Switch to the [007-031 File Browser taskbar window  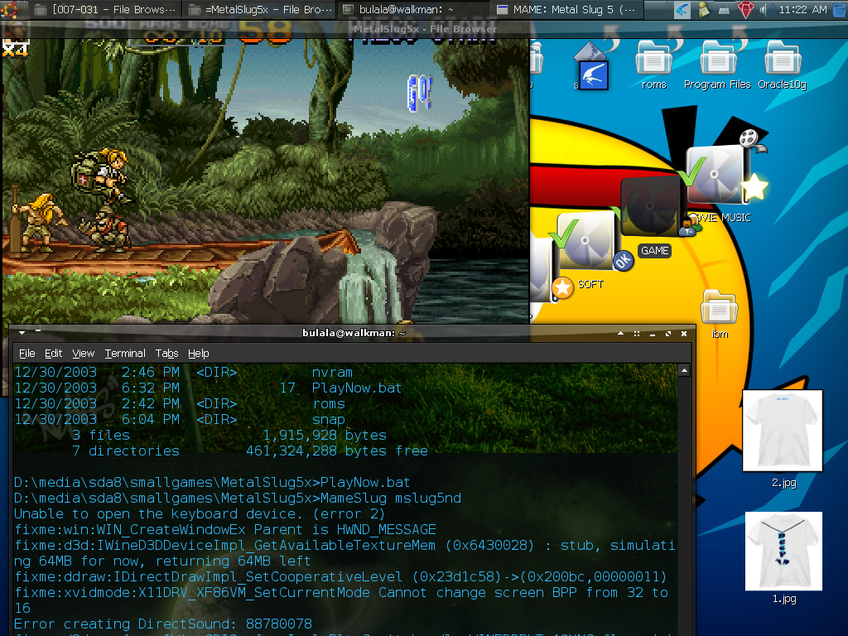(105, 9)
